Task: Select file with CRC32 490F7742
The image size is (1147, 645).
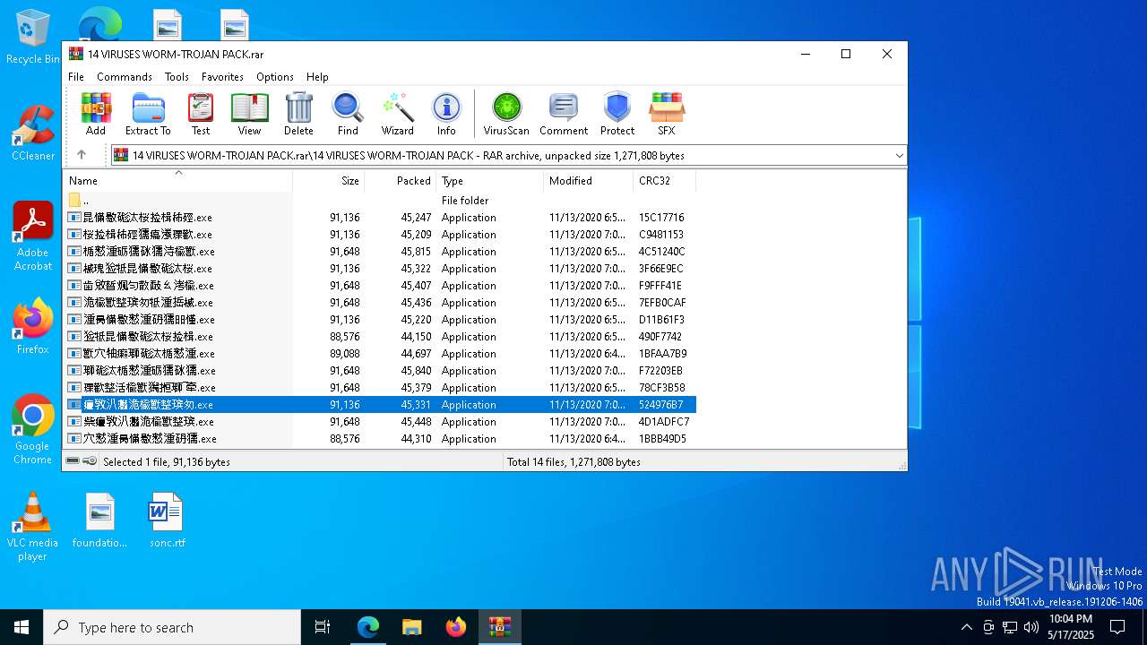Action: click(x=380, y=337)
